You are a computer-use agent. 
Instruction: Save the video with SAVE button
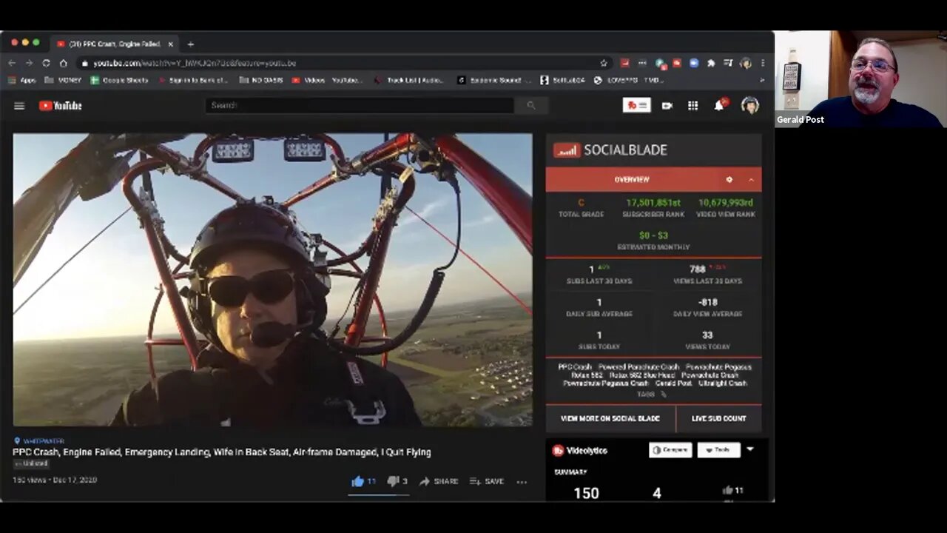point(487,481)
